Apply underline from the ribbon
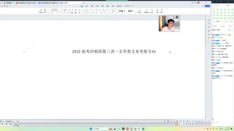 (58, 12)
